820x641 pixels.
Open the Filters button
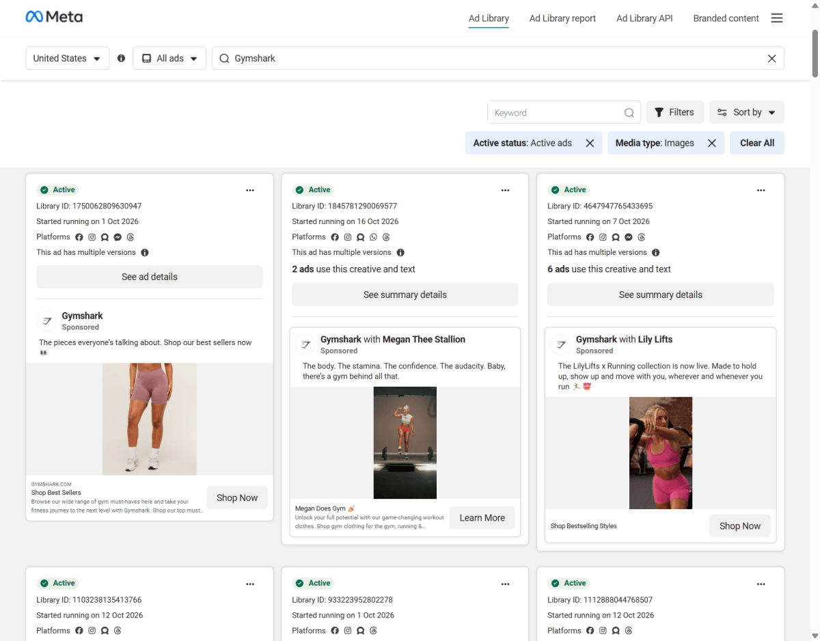[674, 112]
